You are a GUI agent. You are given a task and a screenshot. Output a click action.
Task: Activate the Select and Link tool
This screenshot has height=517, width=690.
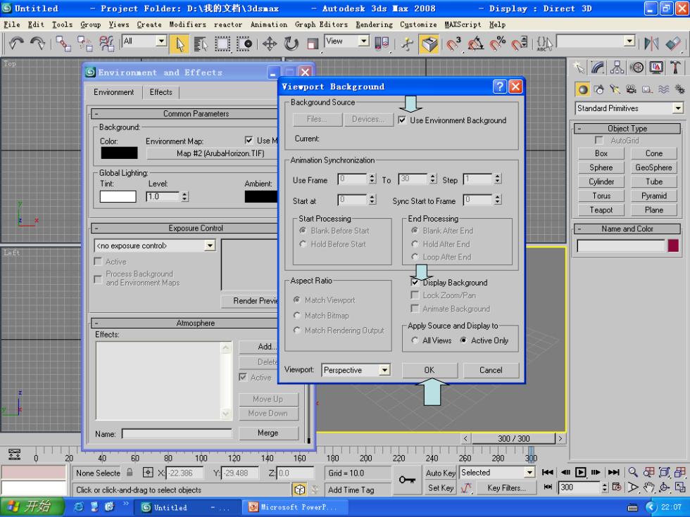(x=63, y=44)
